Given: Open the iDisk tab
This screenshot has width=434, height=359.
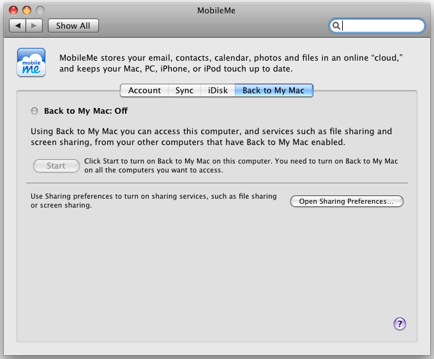Looking at the screenshot, I should point(218,90).
